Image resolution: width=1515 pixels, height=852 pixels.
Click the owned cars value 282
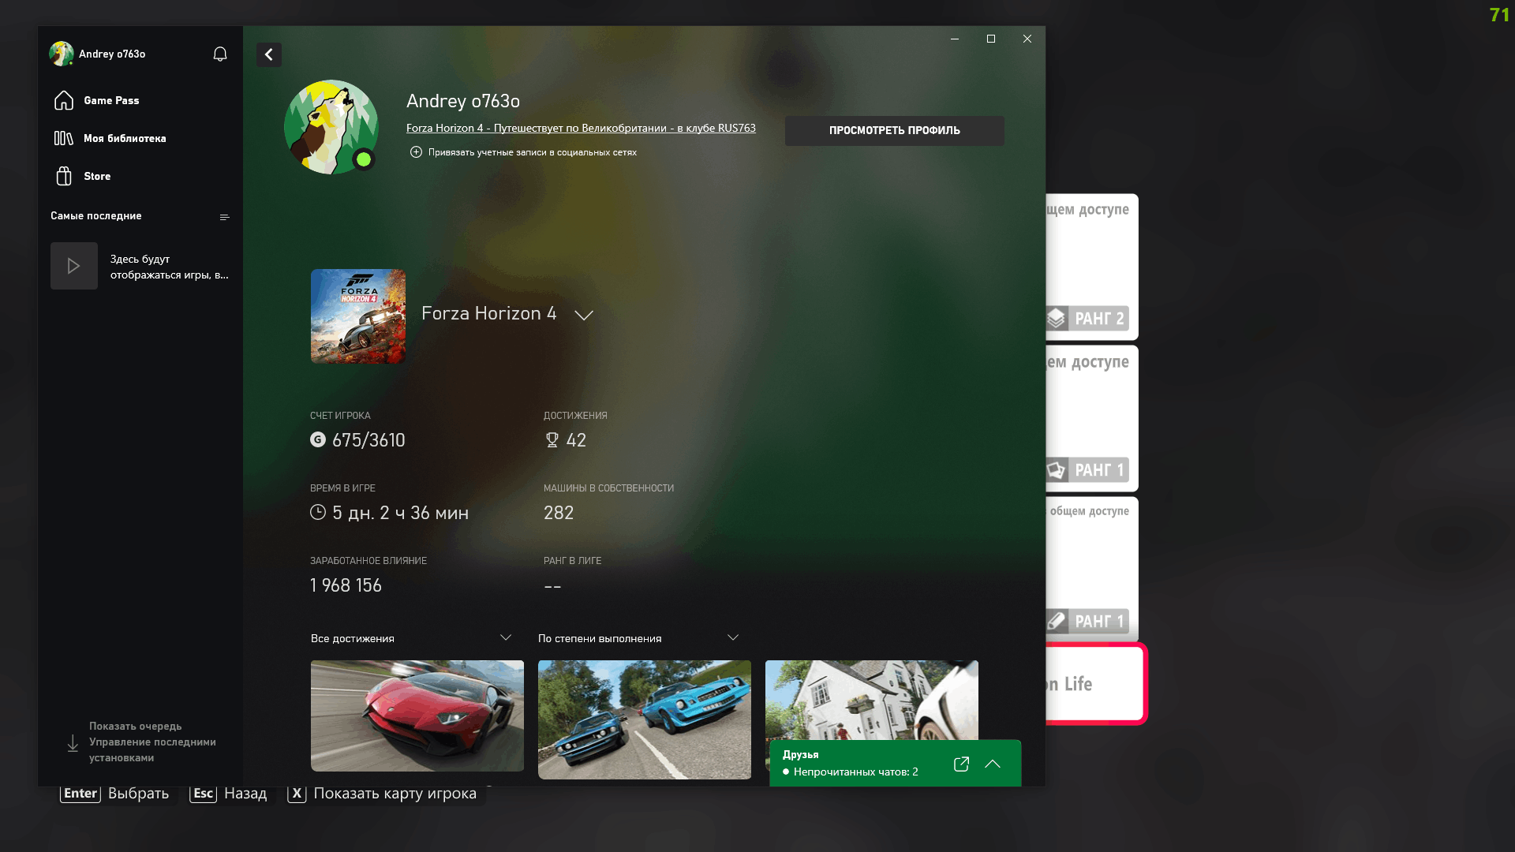pos(559,513)
